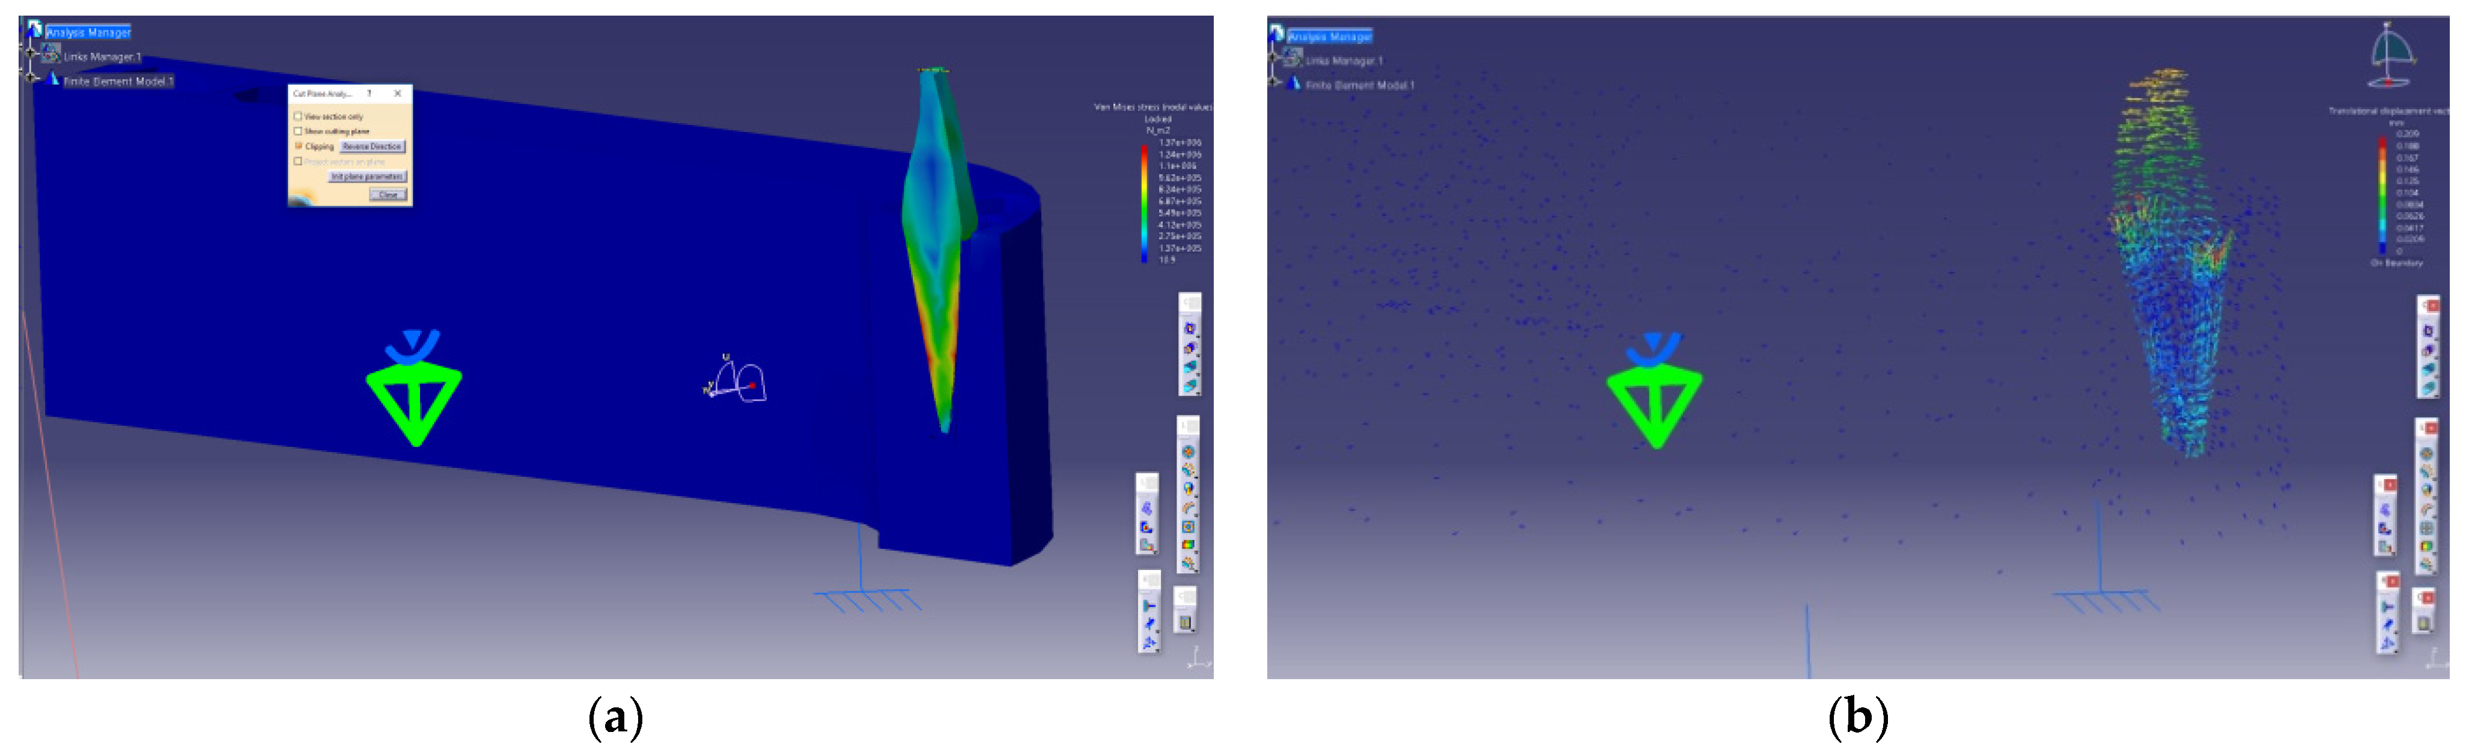Click the Von Mises stress color legend bar

tap(1144, 203)
